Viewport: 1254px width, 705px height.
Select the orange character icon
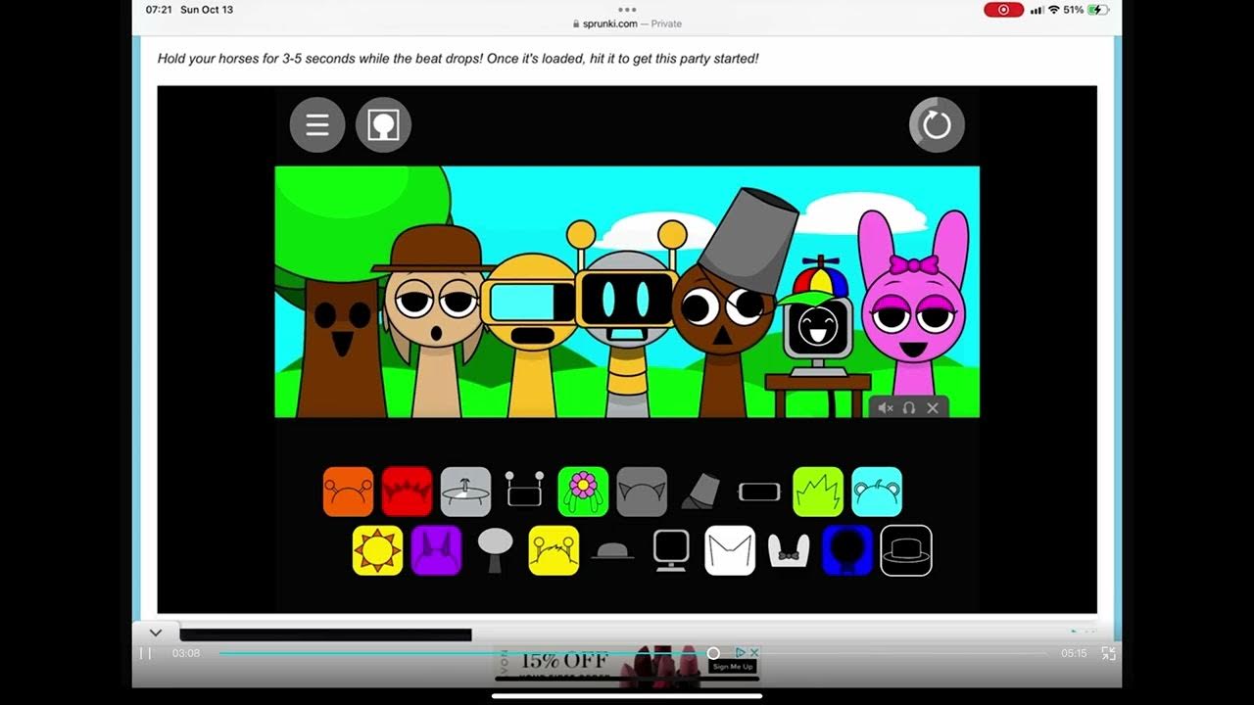pyautogui.click(x=349, y=492)
